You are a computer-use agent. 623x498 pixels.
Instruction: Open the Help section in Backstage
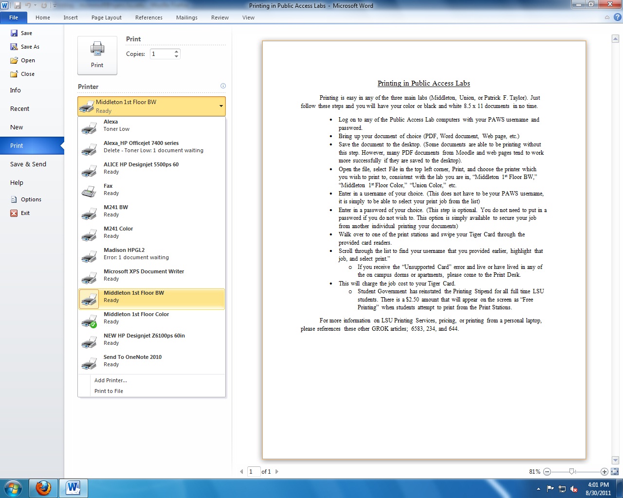point(32,183)
